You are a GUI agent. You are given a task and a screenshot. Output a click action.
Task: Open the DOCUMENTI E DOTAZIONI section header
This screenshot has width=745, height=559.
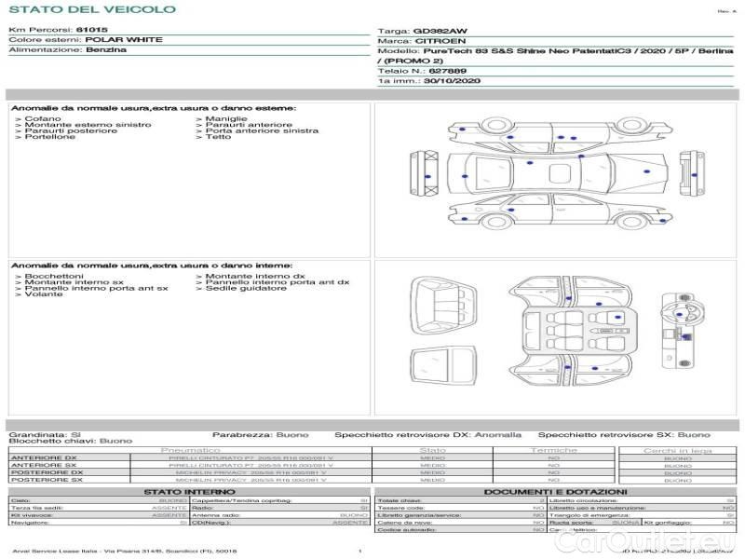pos(555,491)
